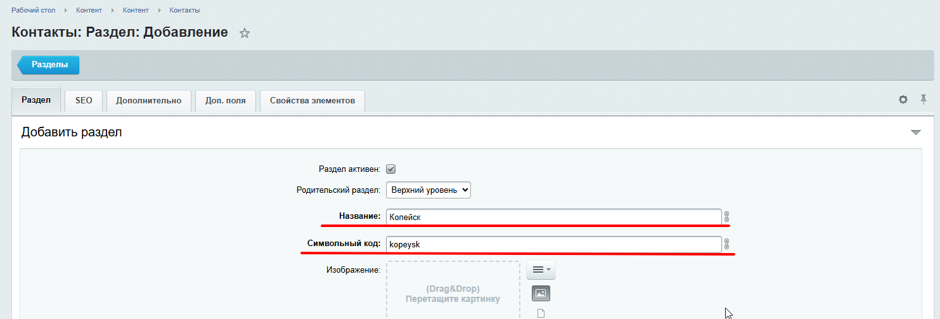Image resolution: width=940 pixels, height=319 pixels.
Task: Open form settings gear icon
Action: click(x=903, y=100)
